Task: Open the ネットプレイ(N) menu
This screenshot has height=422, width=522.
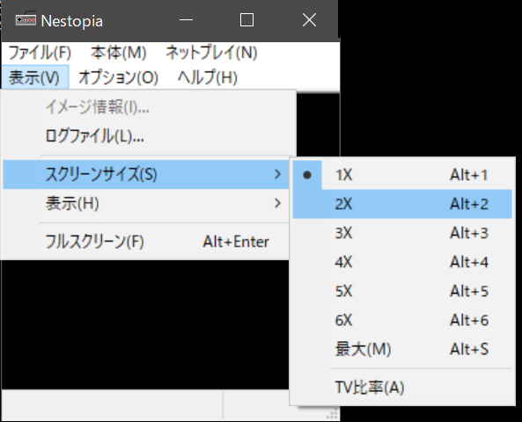Action: 212,53
